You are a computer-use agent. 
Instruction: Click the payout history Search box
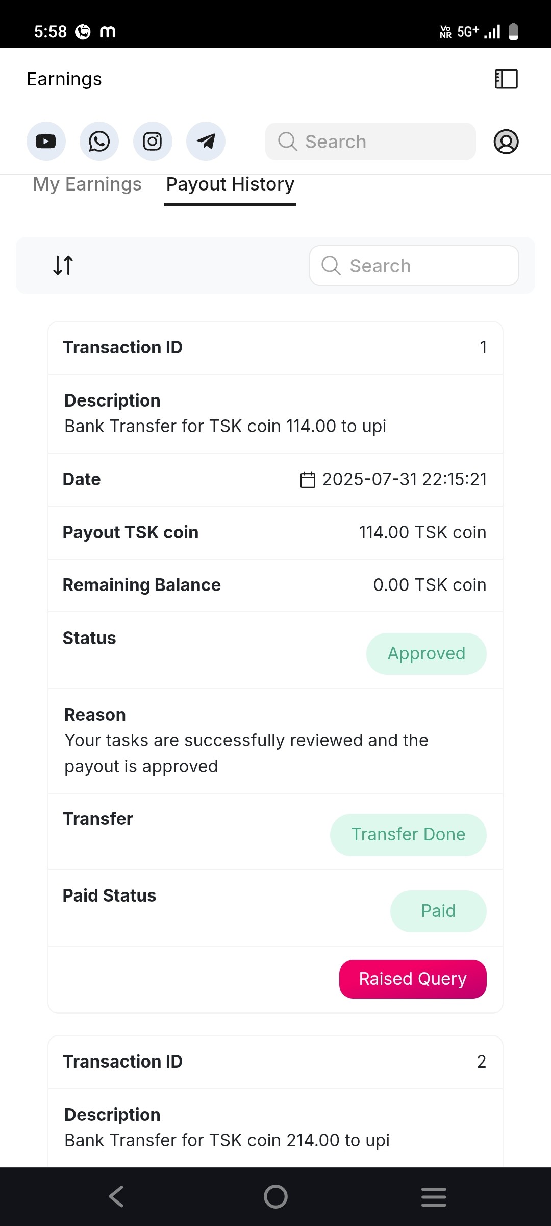pyautogui.click(x=414, y=266)
